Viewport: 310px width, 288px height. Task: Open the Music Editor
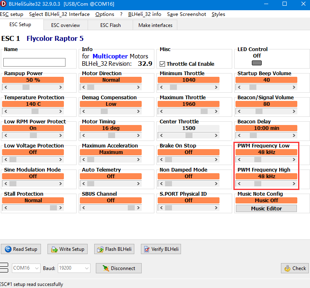tap(266, 208)
